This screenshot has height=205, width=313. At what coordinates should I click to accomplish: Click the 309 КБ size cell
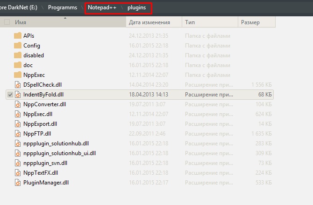pos(263,153)
